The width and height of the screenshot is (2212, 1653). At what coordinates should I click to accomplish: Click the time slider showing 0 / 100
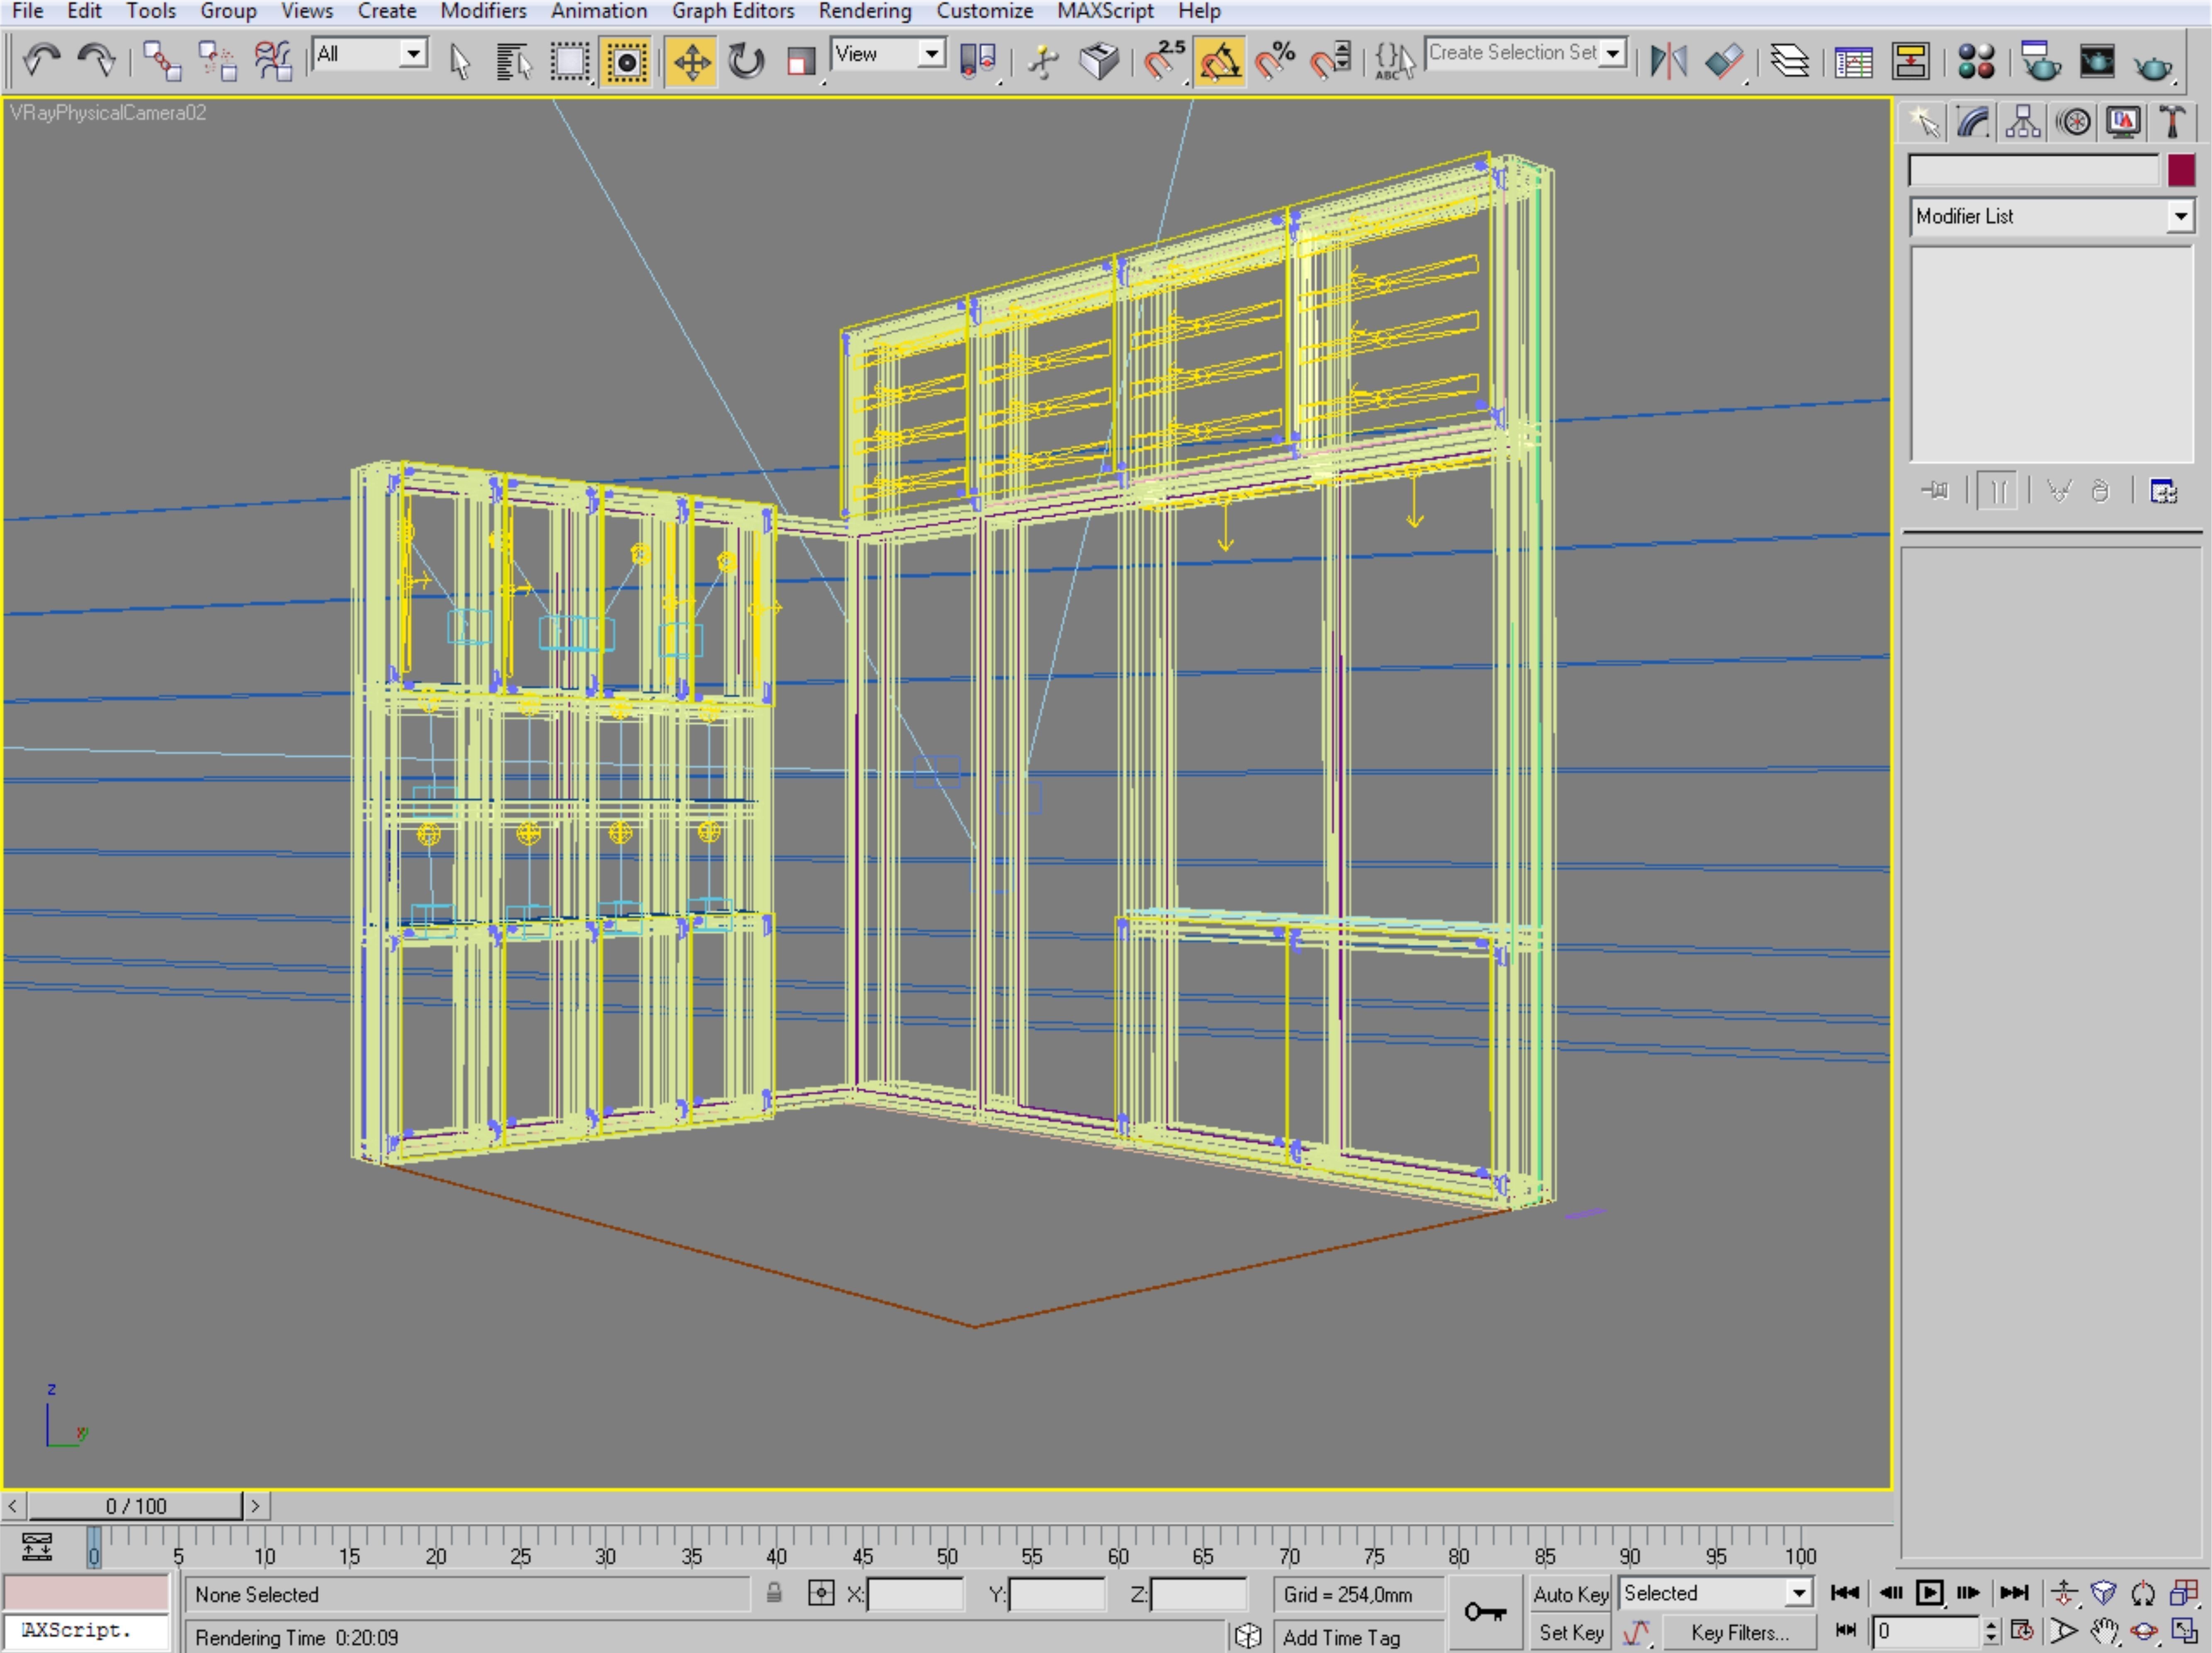pyautogui.click(x=135, y=1505)
